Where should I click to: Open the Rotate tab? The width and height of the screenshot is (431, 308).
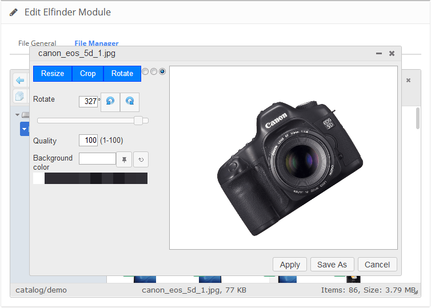122,74
